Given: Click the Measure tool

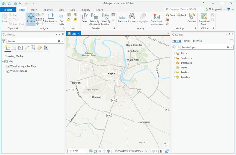Looking at the screenshot, I should click(122, 19).
